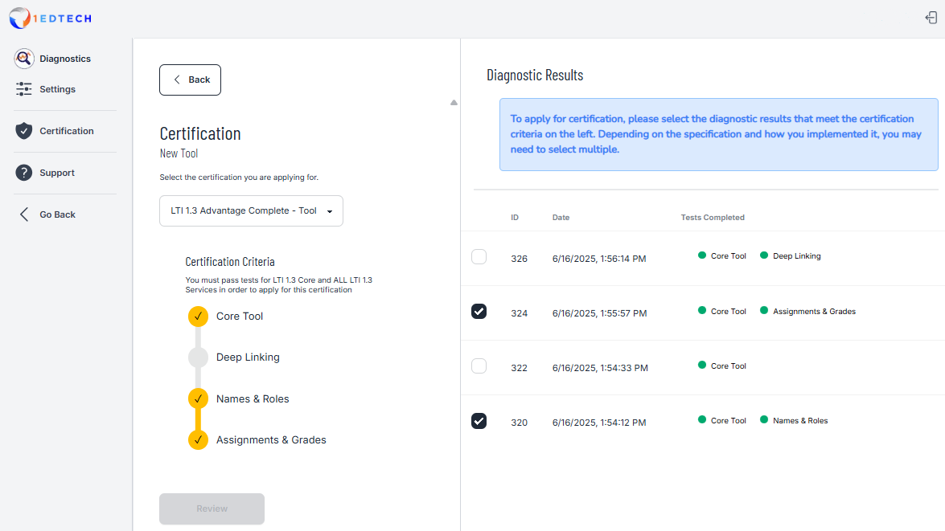Click the Core Tool completed checkmark circle
945x531 pixels.
click(198, 316)
